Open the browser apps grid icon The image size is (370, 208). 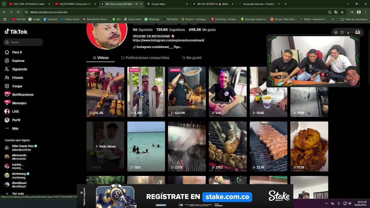pos(5,19)
